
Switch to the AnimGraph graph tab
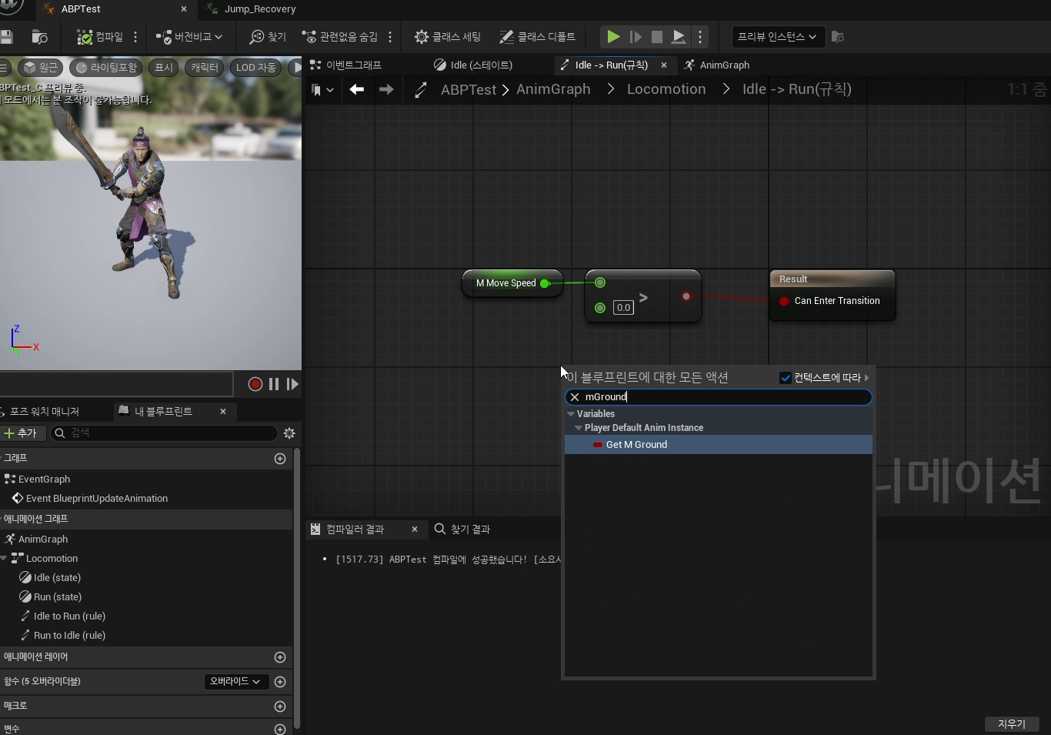pos(716,65)
